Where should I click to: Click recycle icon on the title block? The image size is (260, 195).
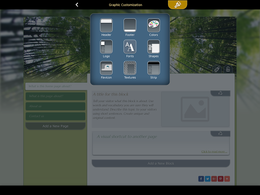coord(220,93)
